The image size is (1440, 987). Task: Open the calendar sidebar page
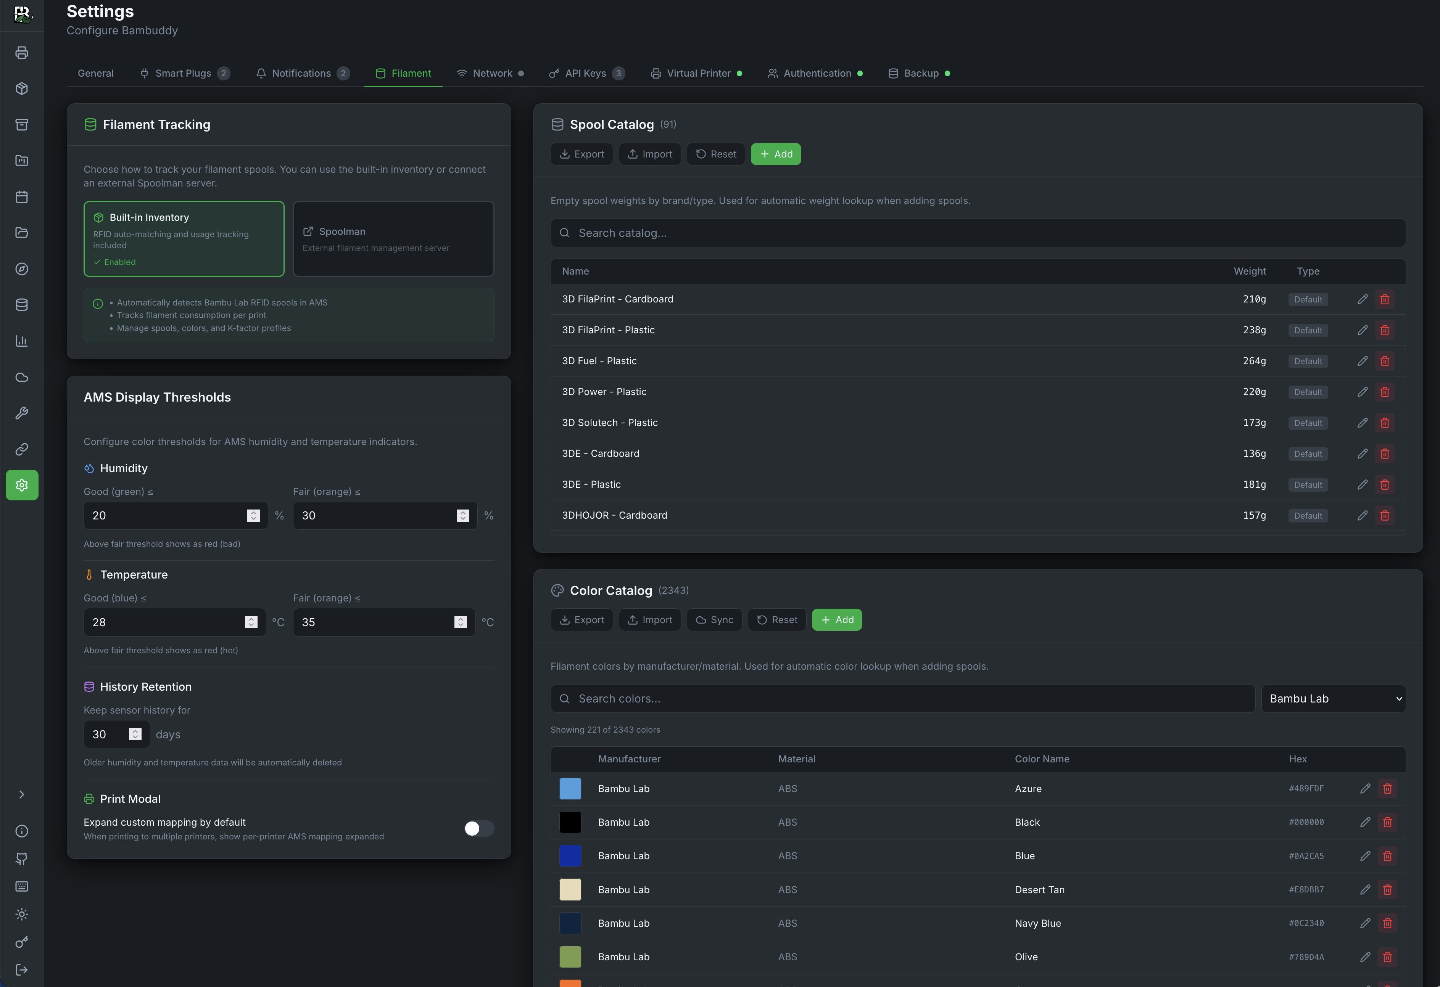click(22, 197)
